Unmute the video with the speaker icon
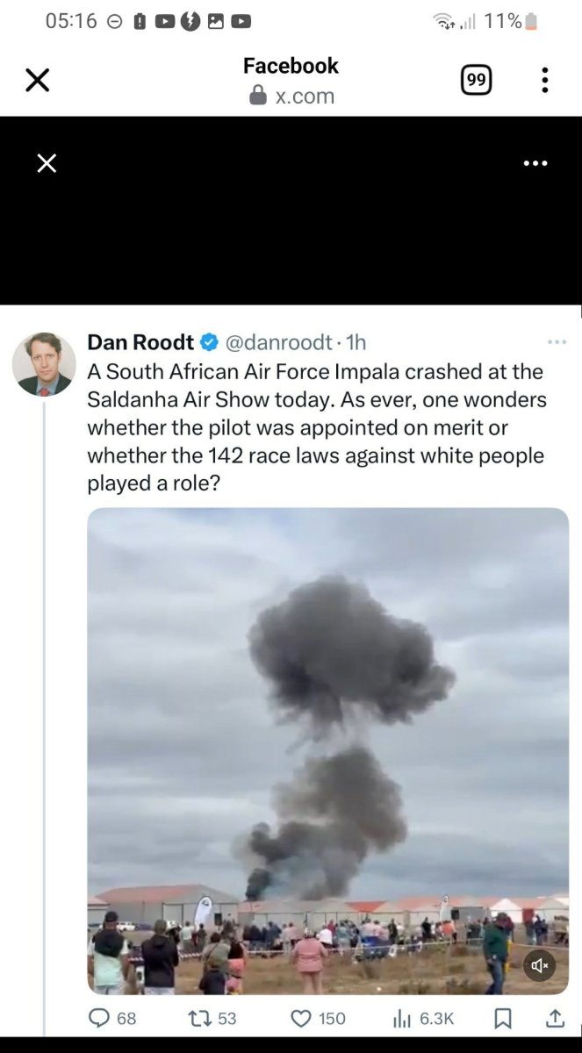 tap(540, 966)
